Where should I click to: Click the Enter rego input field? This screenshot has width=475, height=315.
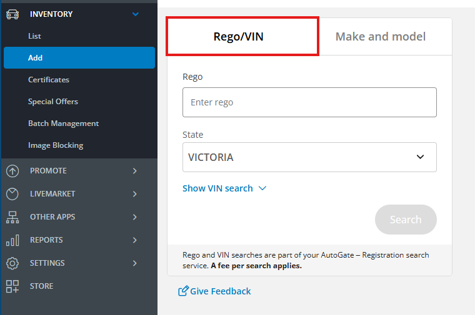click(309, 102)
